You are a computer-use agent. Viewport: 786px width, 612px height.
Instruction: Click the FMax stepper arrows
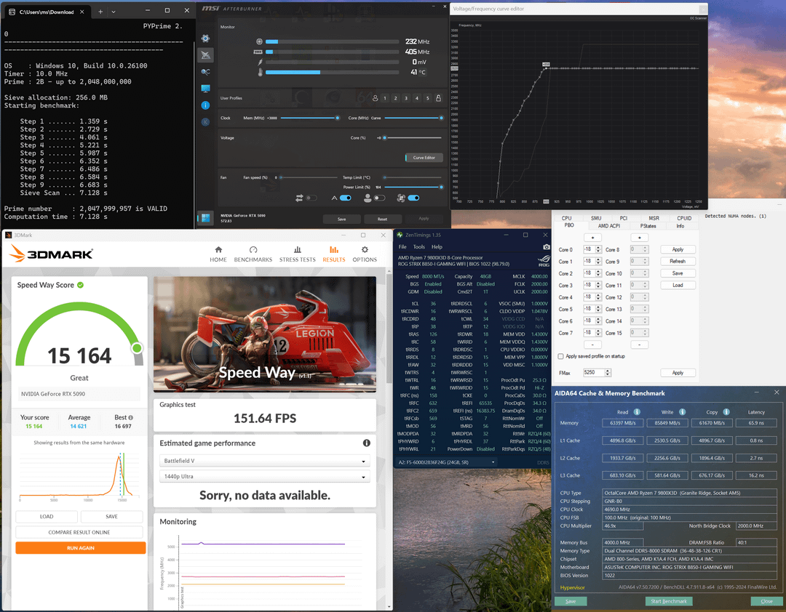pos(608,373)
